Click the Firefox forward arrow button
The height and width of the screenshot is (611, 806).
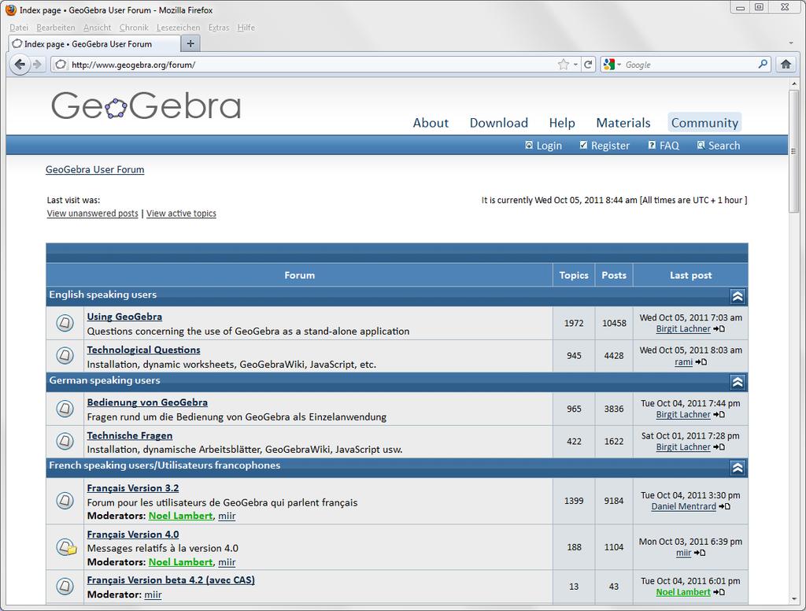point(37,65)
